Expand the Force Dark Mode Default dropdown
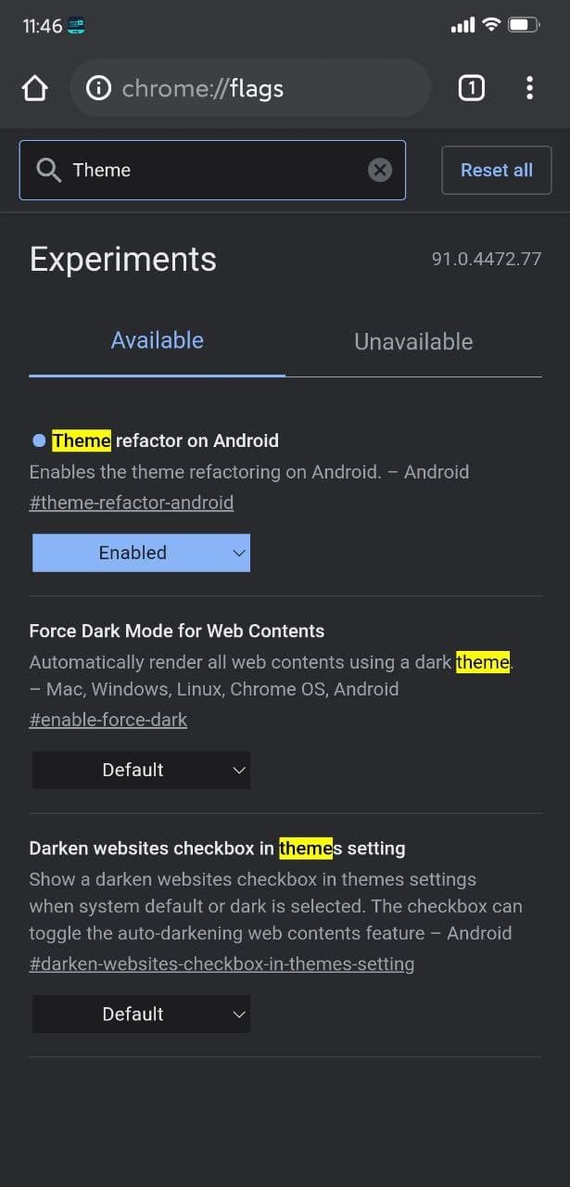The height and width of the screenshot is (1187, 570). point(141,770)
